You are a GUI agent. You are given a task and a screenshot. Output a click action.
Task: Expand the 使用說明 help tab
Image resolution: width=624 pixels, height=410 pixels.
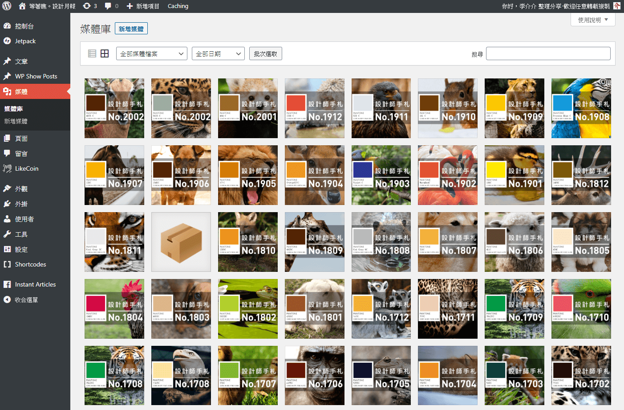click(592, 20)
